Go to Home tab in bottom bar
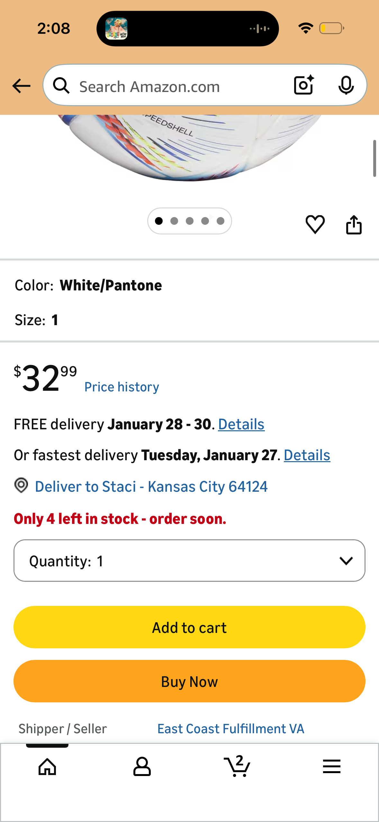 [47, 767]
